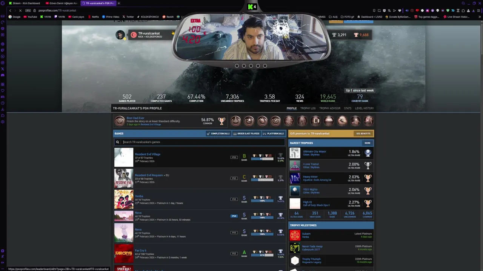Click the Heavy Hitter 10x trophy image
Image resolution: width=483 pixels, height=271 pixels.
295,178
